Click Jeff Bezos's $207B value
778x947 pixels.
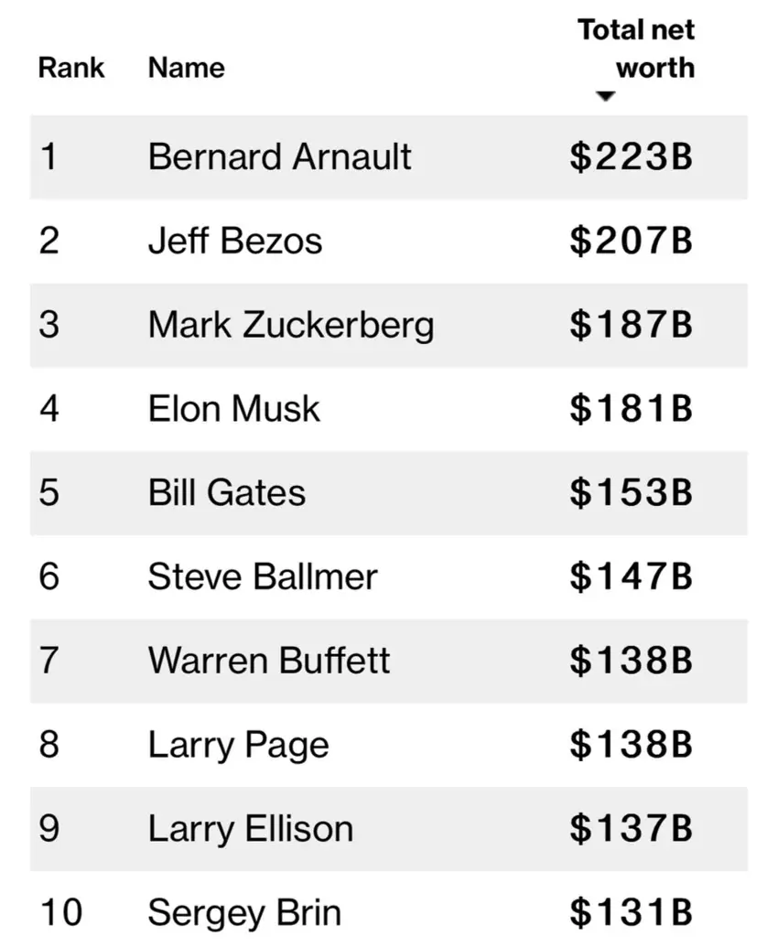tap(631, 242)
